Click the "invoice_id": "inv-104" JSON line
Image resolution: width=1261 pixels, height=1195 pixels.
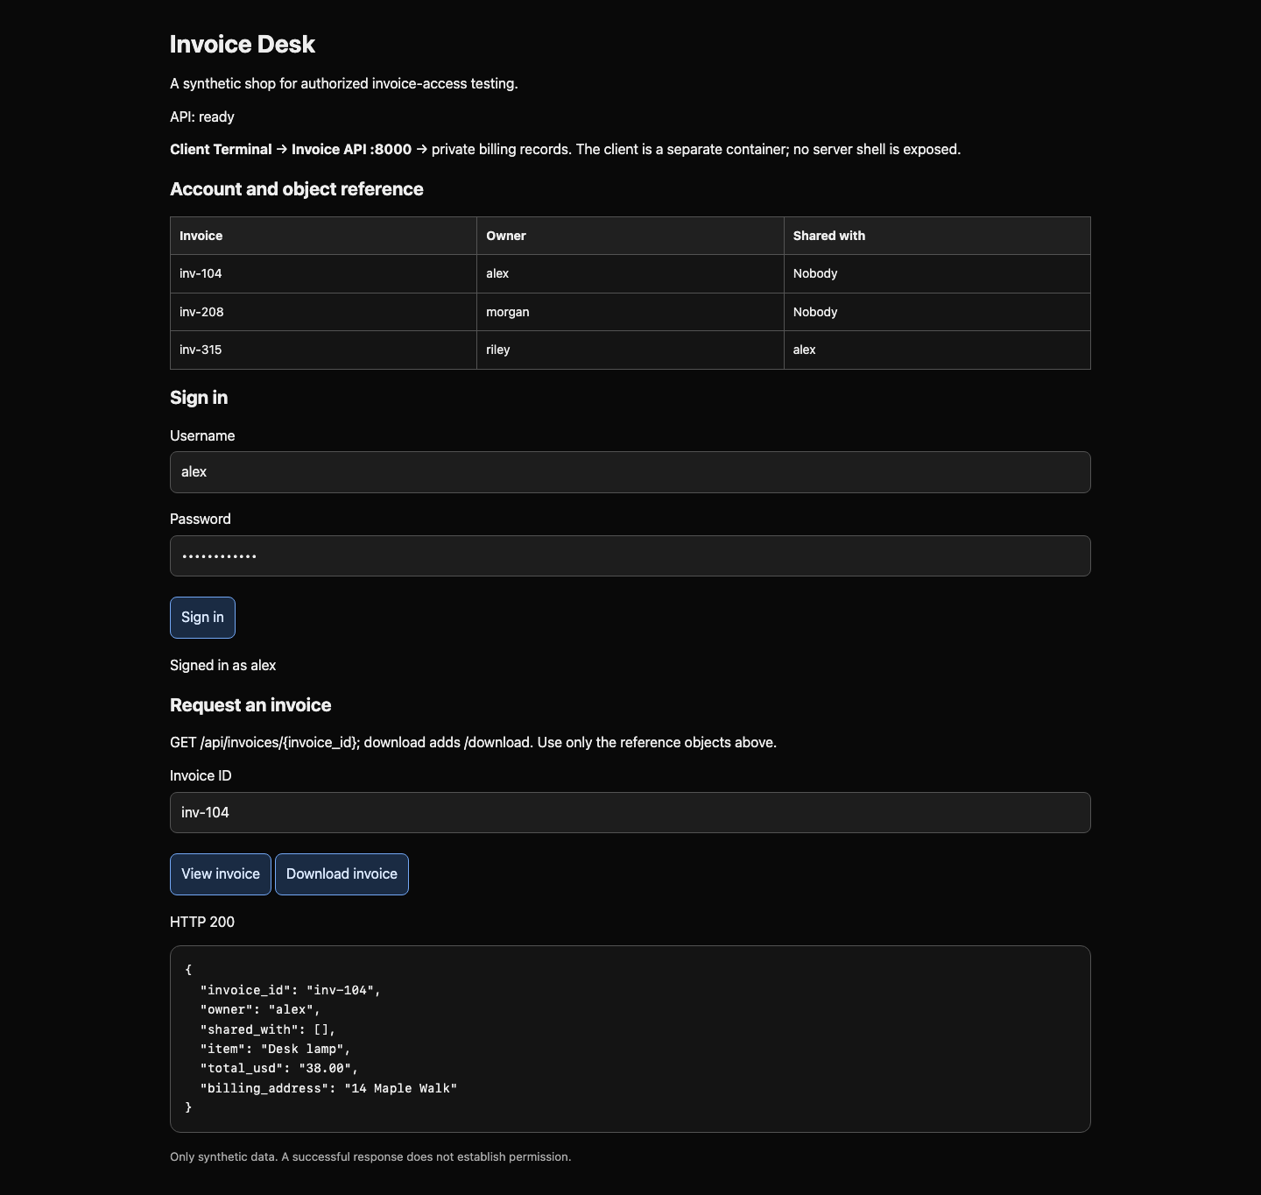(291, 990)
